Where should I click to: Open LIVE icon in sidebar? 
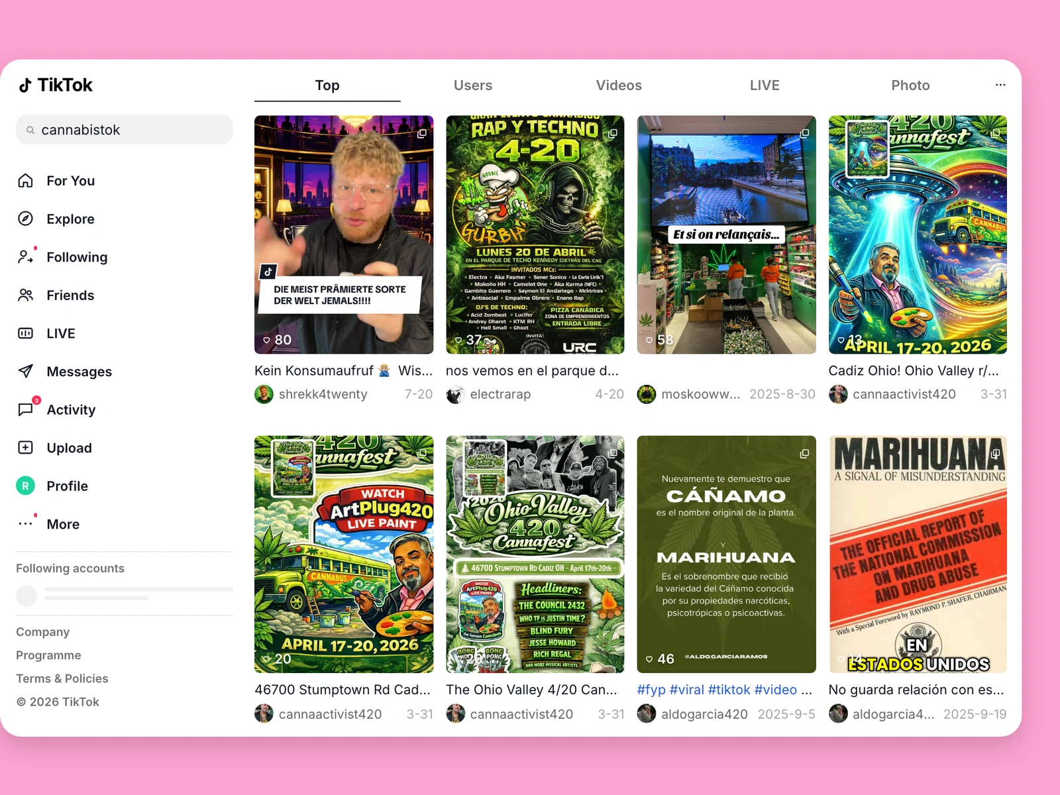coord(25,333)
